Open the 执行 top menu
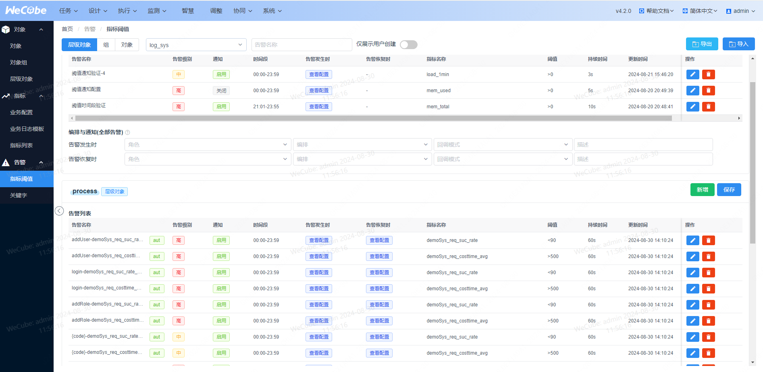The width and height of the screenshot is (763, 372). tap(127, 11)
